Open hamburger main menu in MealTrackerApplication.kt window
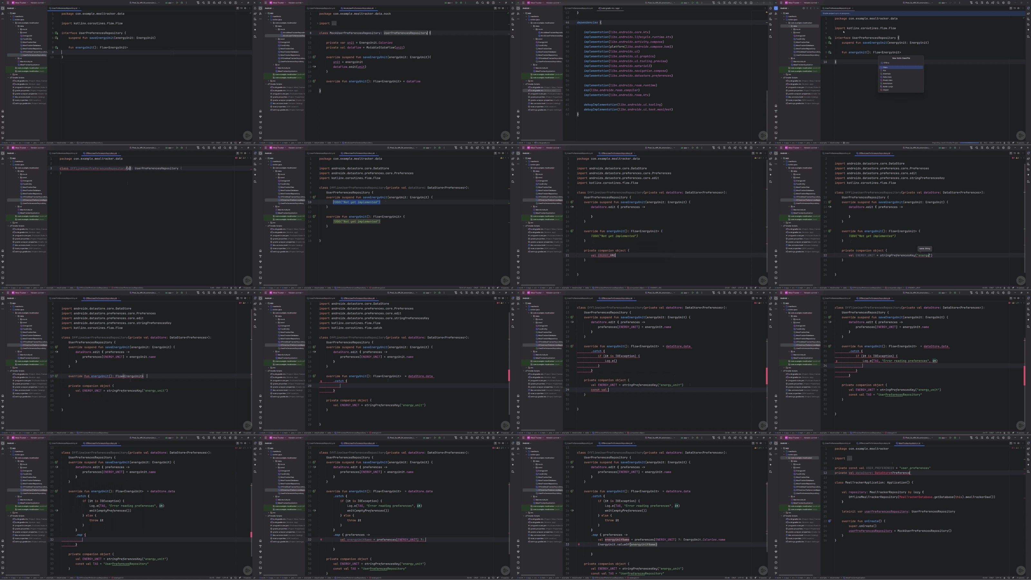 coord(781,438)
